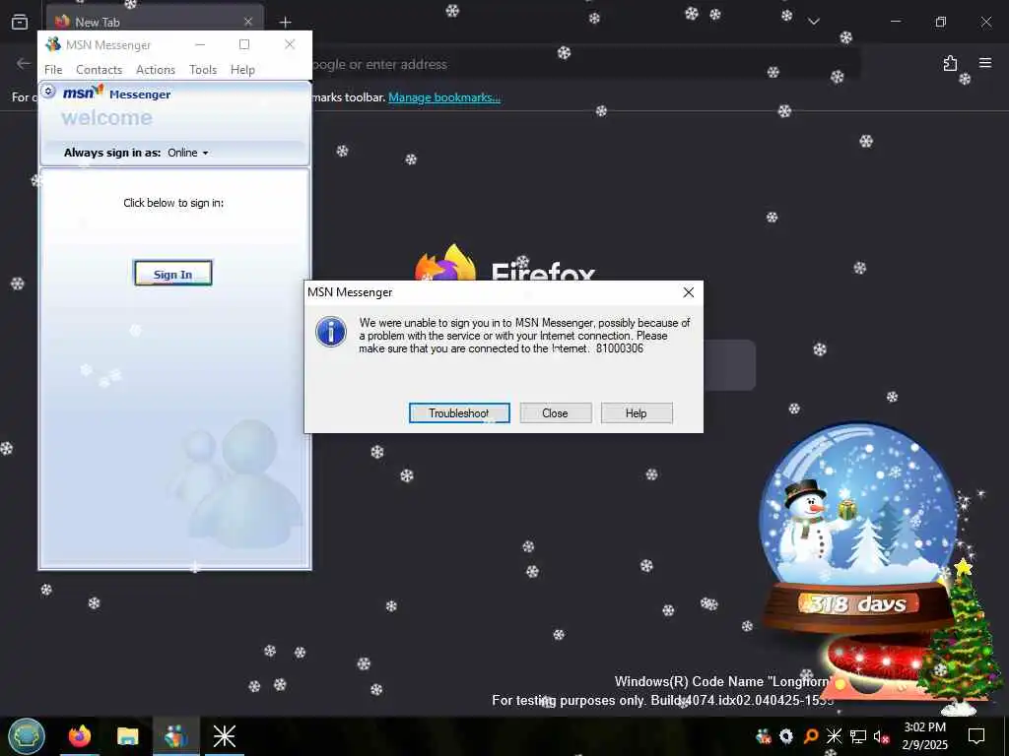Click the Firefox address bar
Image resolution: width=1009 pixels, height=756 pixels.
pos(585,64)
